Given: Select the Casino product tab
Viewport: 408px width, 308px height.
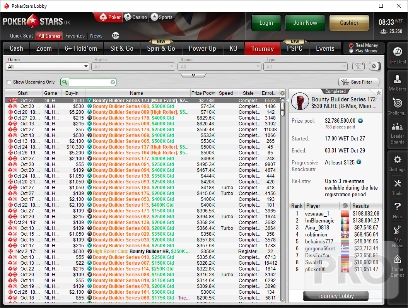Looking at the screenshot, I should [136, 17].
